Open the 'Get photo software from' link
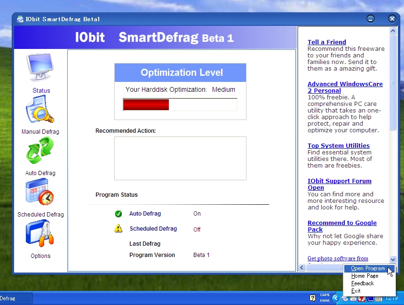Viewport: 404px width, 305px height. [x=338, y=258]
